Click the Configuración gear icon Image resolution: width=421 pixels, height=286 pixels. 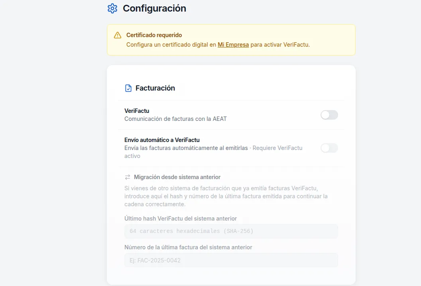click(112, 8)
